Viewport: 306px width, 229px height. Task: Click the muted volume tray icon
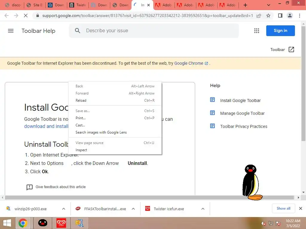(x=264, y=223)
